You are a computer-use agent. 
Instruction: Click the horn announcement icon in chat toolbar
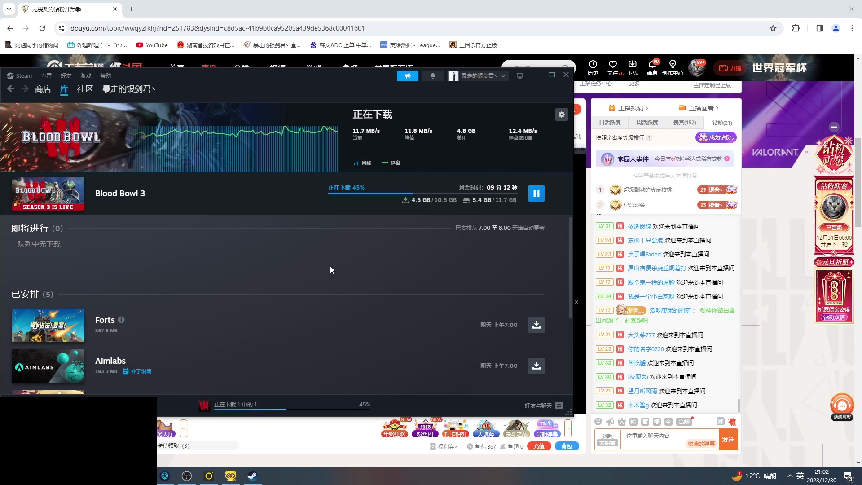(610, 422)
